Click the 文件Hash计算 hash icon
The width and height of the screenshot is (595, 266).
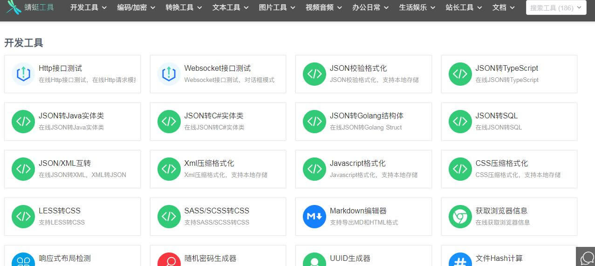460,259
